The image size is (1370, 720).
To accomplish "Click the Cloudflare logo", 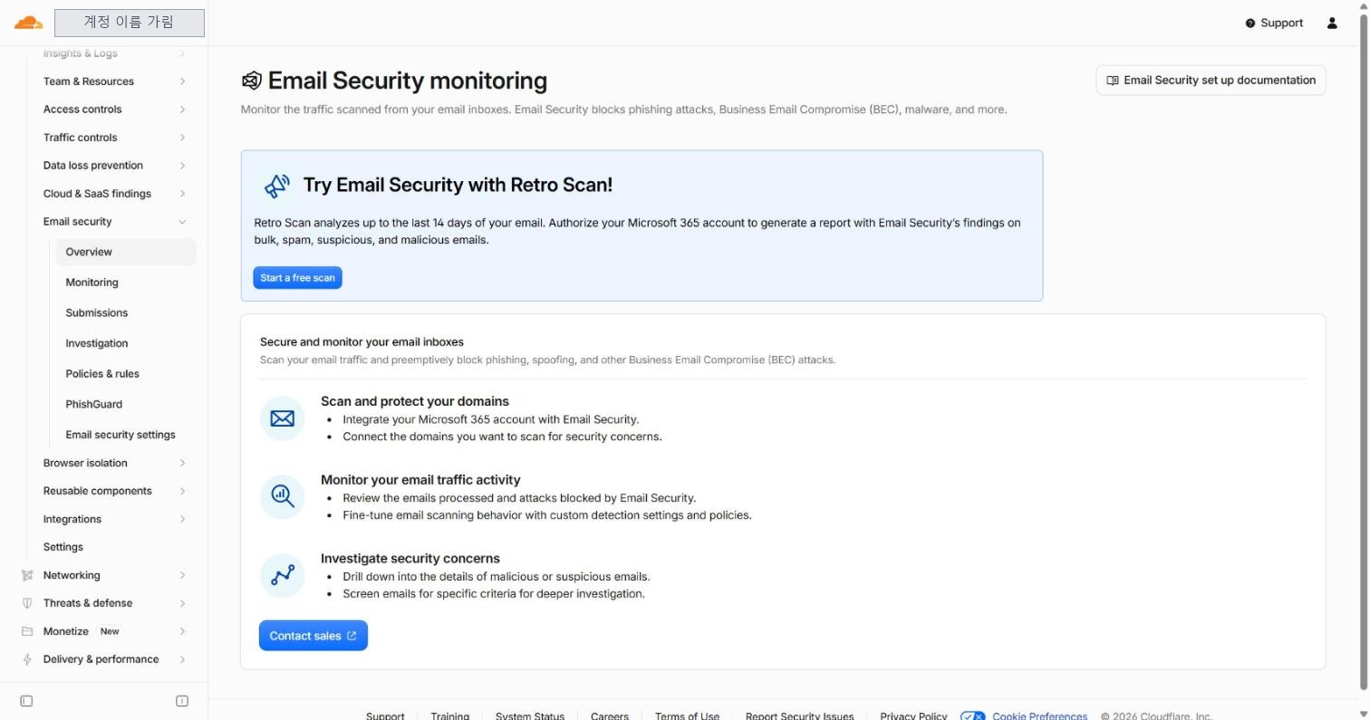I will point(28,23).
